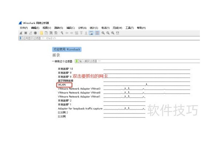The width and height of the screenshot is (218, 145).
Task: Click the VMnet3 traffic sparkline graph
Action: point(147,88)
